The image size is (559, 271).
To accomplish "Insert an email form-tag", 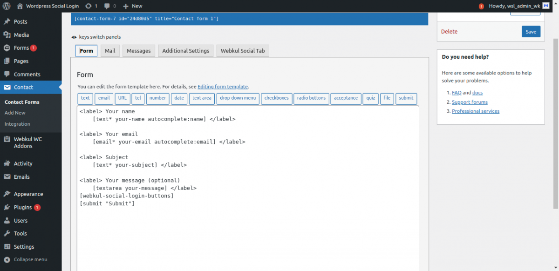I will (104, 98).
